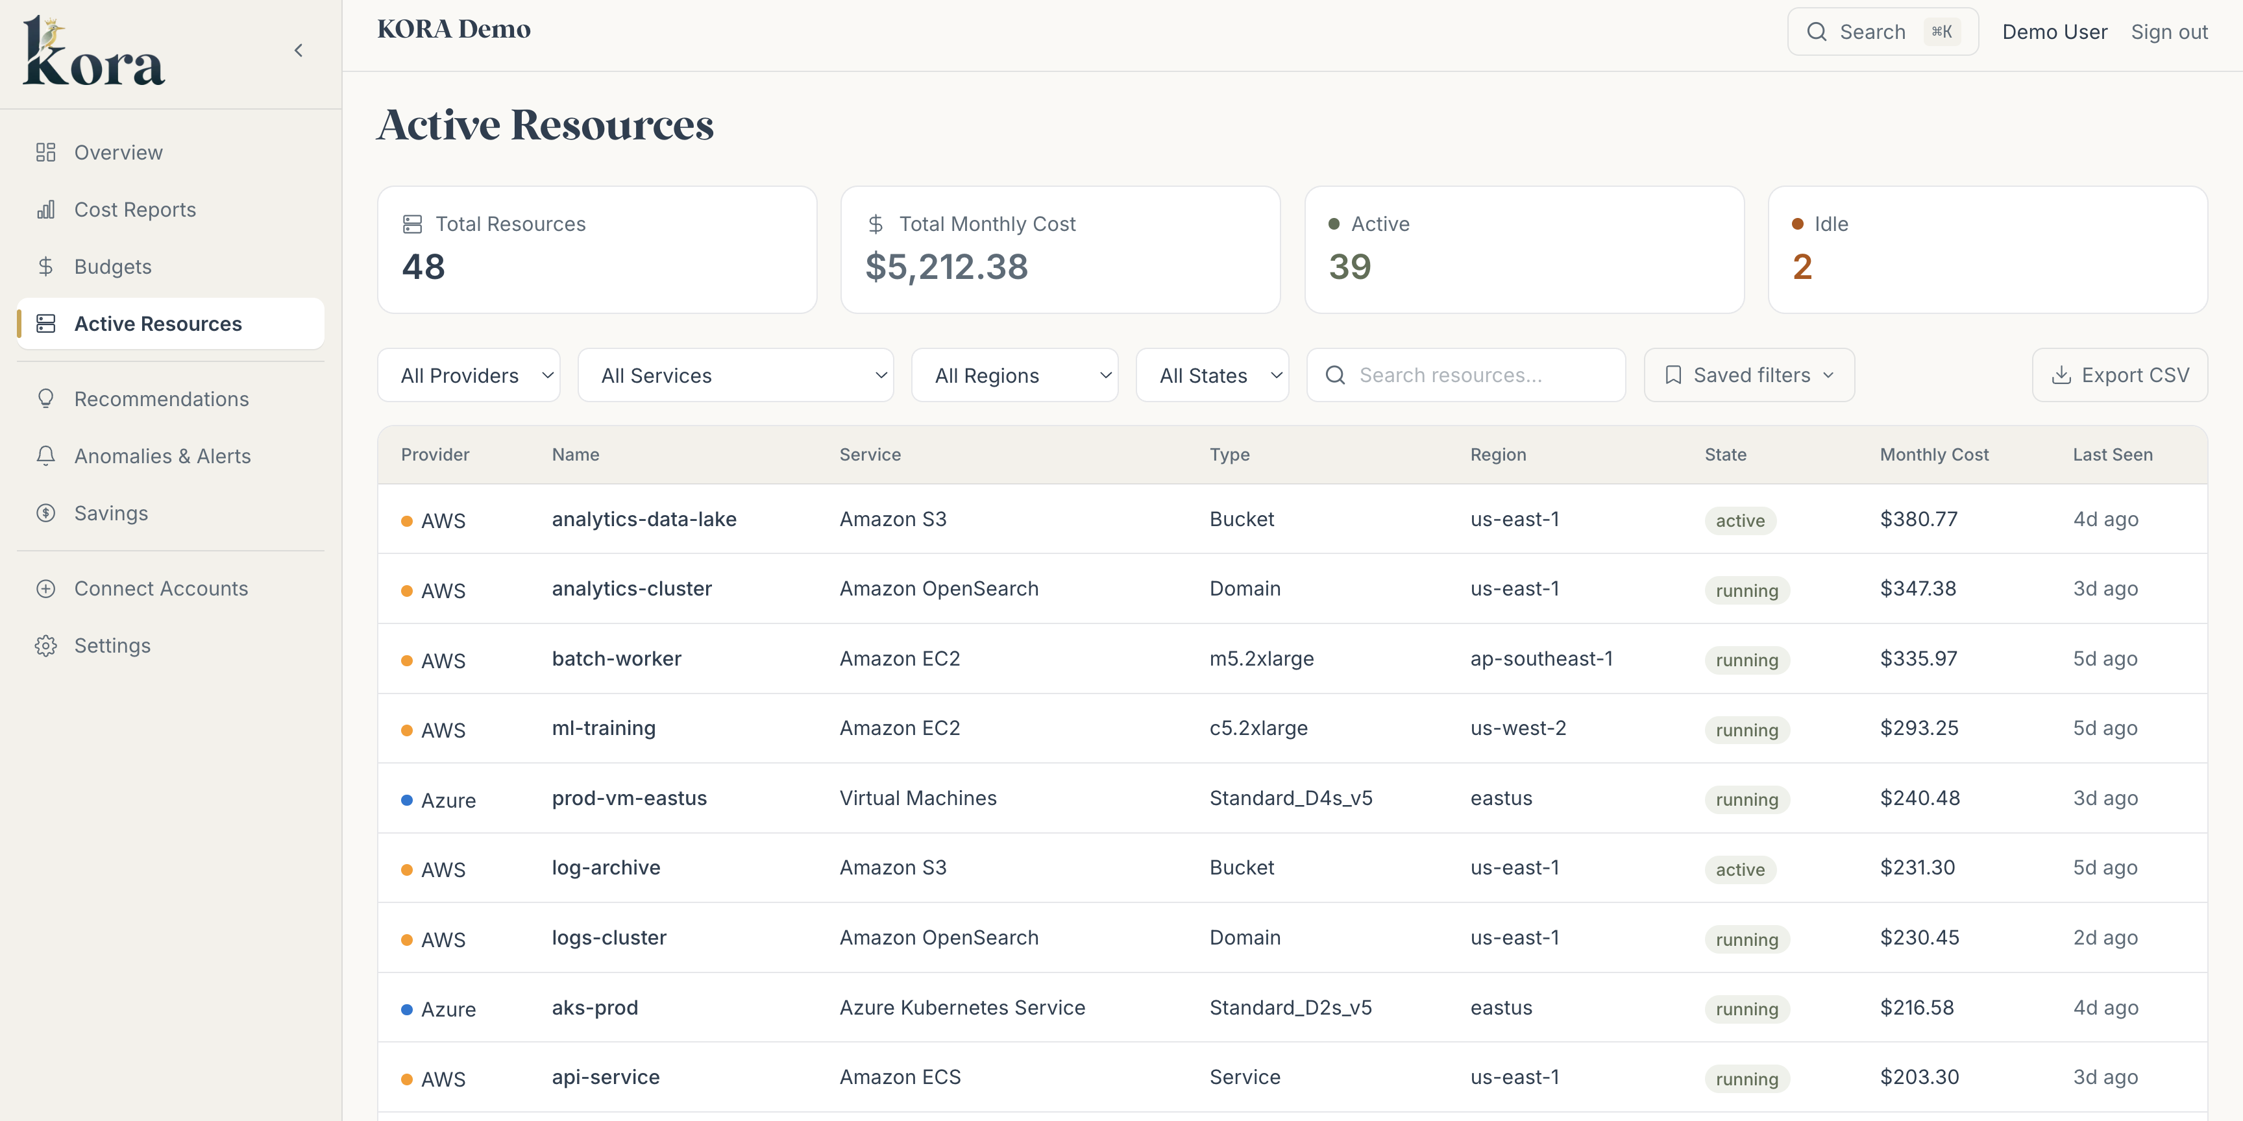Collapse the sidebar with the chevron arrow

pos(299,51)
